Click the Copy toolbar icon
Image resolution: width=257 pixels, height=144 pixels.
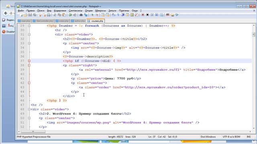pyautogui.click(x=59, y=15)
